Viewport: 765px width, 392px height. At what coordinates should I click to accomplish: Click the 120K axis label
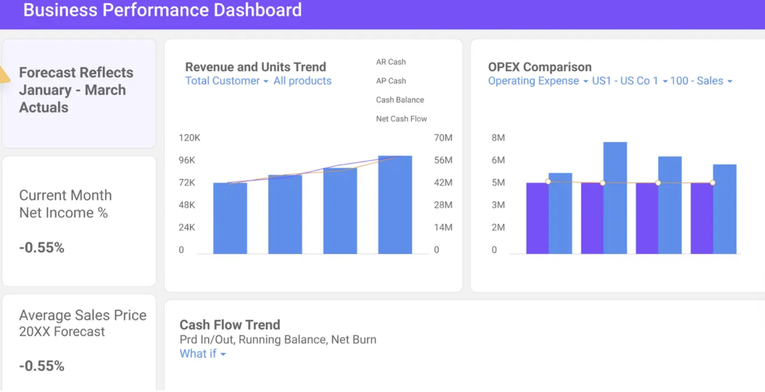[x=189, y=138]
